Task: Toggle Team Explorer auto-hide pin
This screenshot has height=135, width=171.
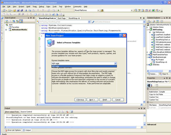Action: click(31, 18)
